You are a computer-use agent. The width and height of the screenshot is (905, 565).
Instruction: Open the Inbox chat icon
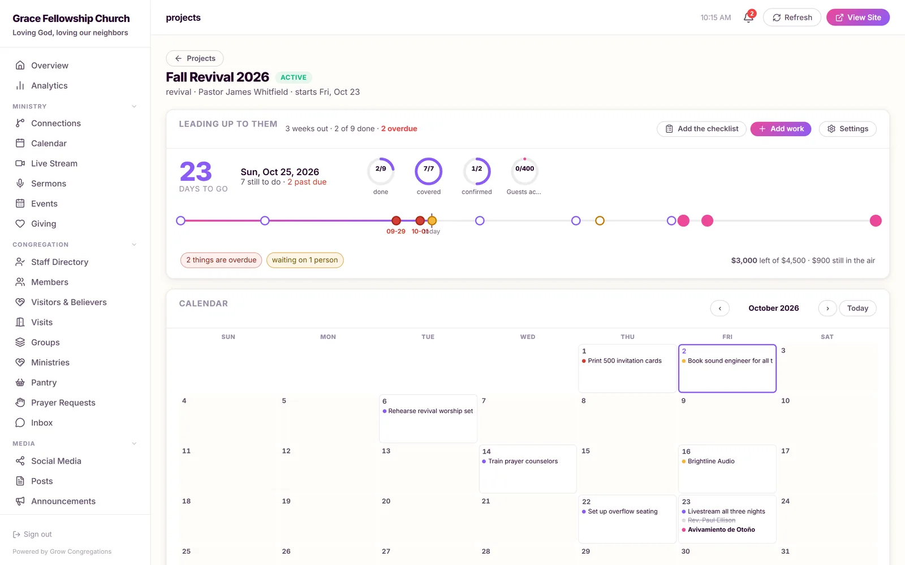point(20,423)
